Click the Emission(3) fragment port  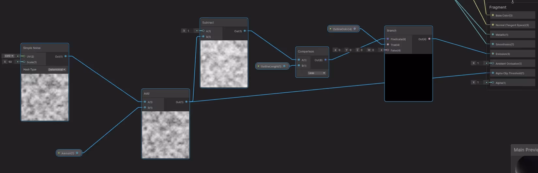pos(493,54)
